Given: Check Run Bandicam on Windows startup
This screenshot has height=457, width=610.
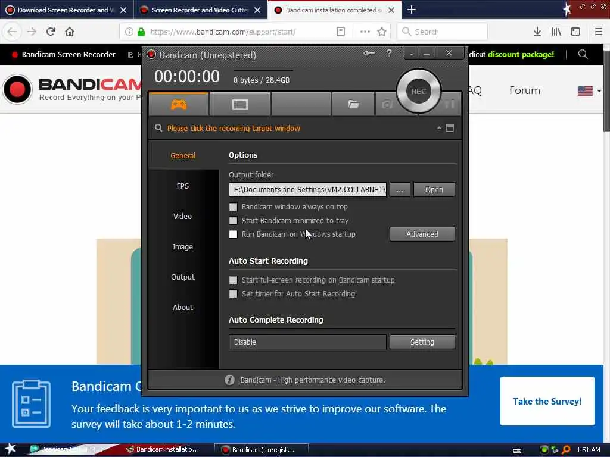Looking at the screenshot, I should 233,234.
